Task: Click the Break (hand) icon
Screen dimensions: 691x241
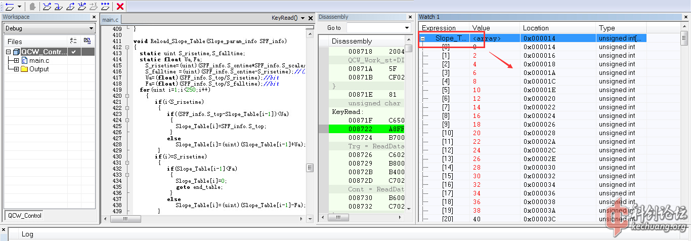Action: click(x=32, y=6)
